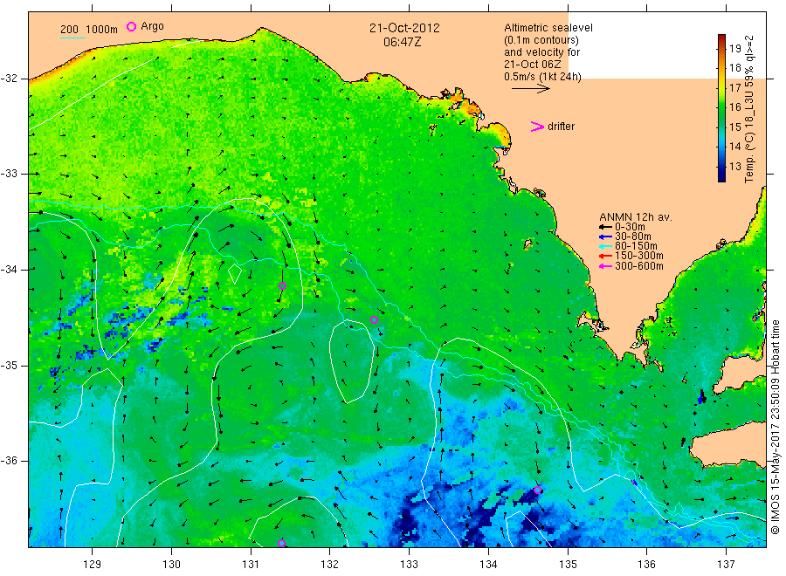The image size is (786, 576).
Task: Click the 'Altimetric sealevel' text
Action: click(x=548, y=28)
